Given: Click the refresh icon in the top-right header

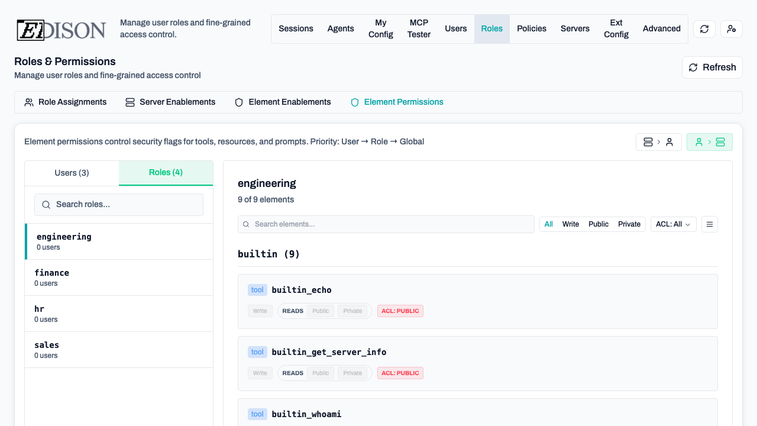Looking at the screenshot, I should (x=704, y=28).
